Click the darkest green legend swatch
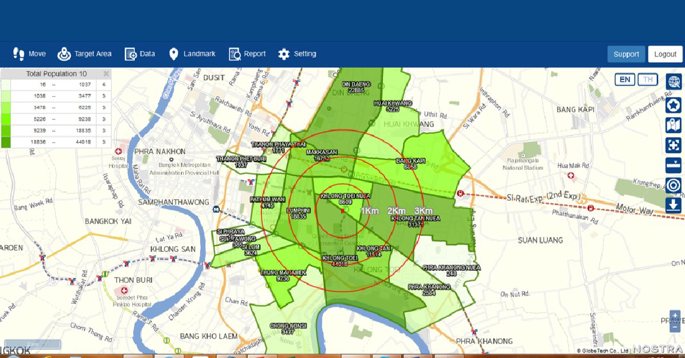This screenshot has height=358, width=685. [x=6, y=142]
